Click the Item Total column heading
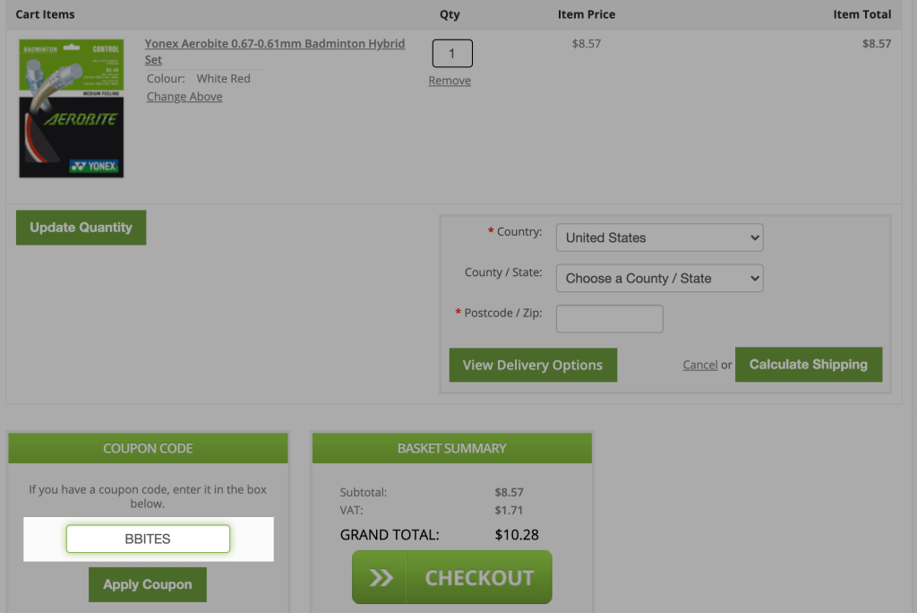The image size is (917, 613). tap(861, 14)
